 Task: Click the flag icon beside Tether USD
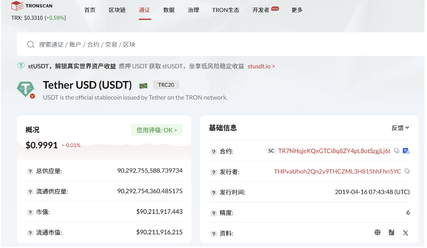coord(143,86)
